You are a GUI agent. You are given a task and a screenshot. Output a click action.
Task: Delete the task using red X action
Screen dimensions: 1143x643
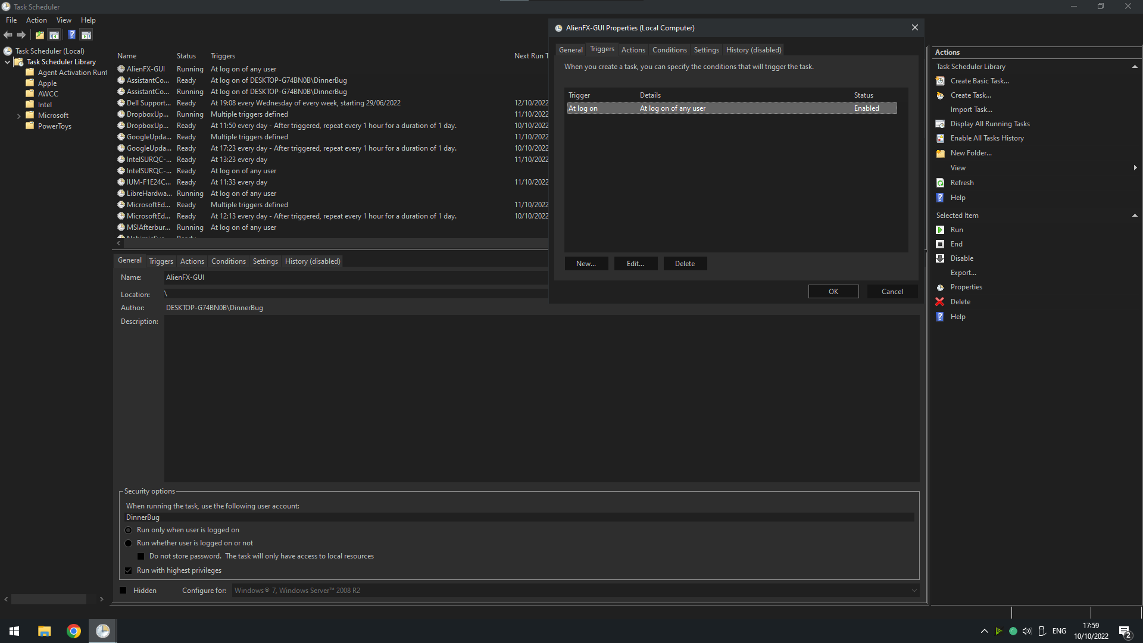pos(960,301)
